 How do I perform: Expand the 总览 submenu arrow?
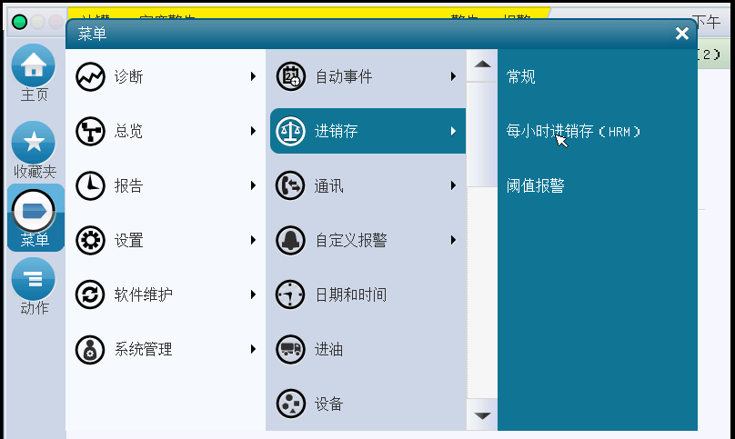click(253, 132)
